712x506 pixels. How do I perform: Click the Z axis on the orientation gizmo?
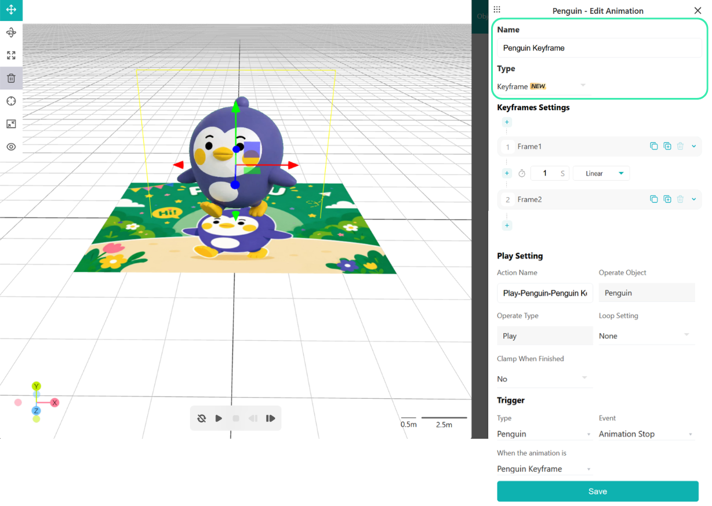pyautogui.click(x=36, y=410)
